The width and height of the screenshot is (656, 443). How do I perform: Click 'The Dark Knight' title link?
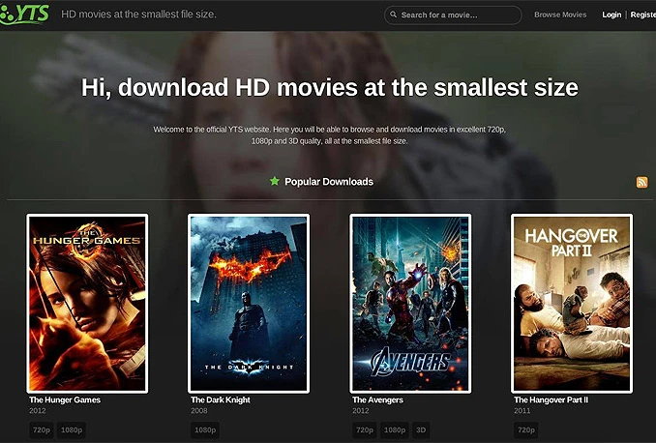pos(221,399)
